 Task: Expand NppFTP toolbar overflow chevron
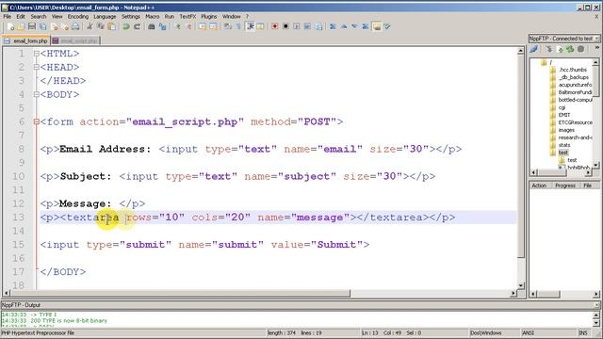(x=596, y=48)
